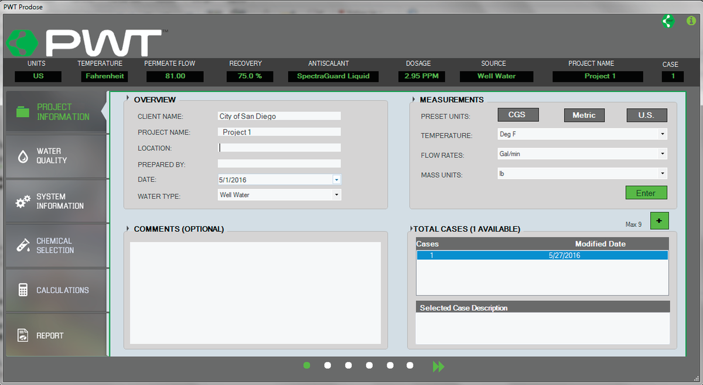Click the Project Information folder icon
The width and height of the screenshot is (703, 385).
23,112
